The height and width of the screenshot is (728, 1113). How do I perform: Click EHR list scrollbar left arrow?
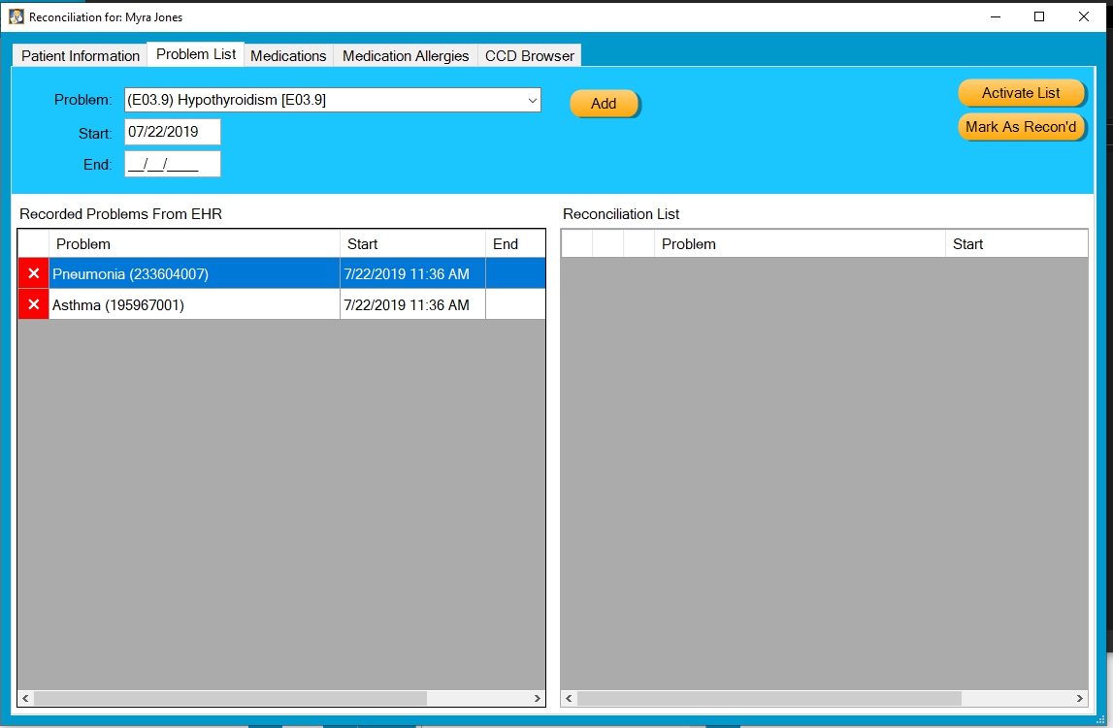click(25, 698)
